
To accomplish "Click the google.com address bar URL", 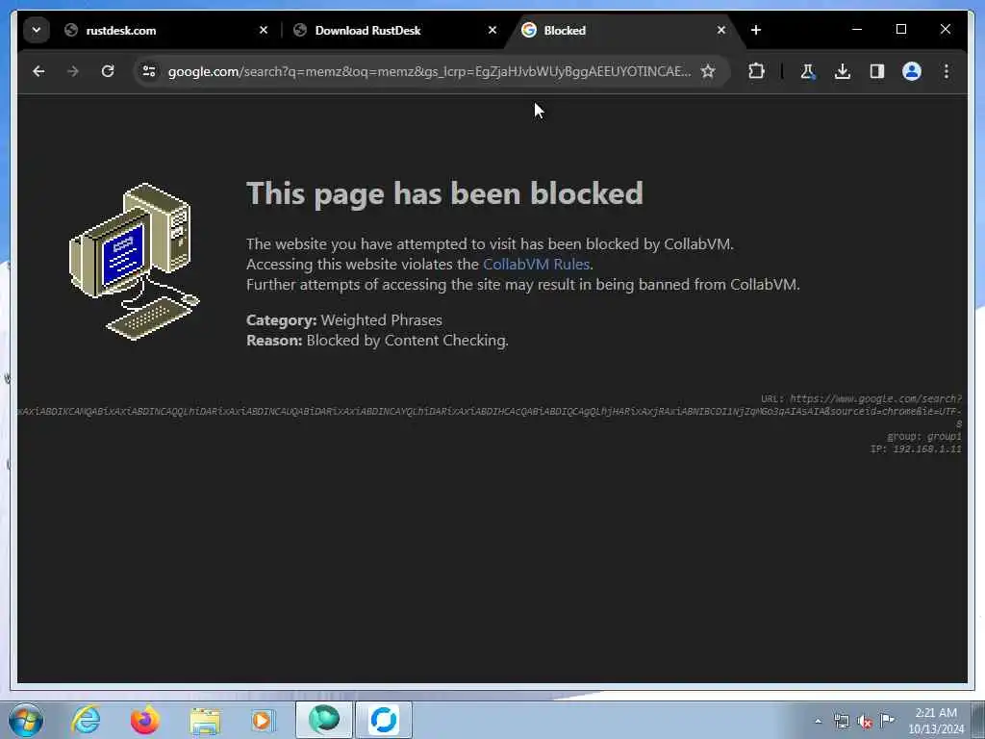I will pyautogui.click(x=429, y=71).
